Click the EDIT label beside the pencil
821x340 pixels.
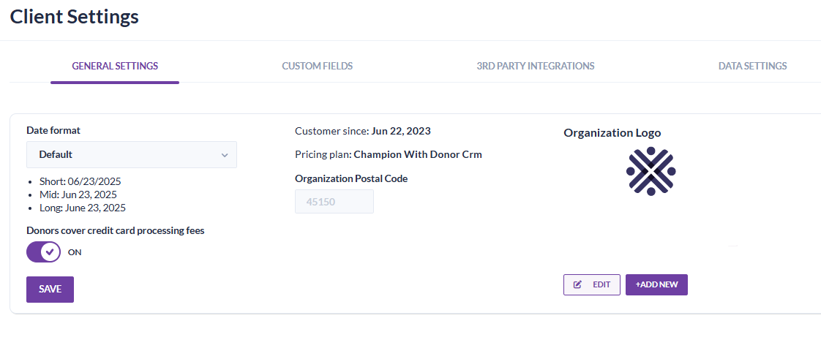coord(601,284)
